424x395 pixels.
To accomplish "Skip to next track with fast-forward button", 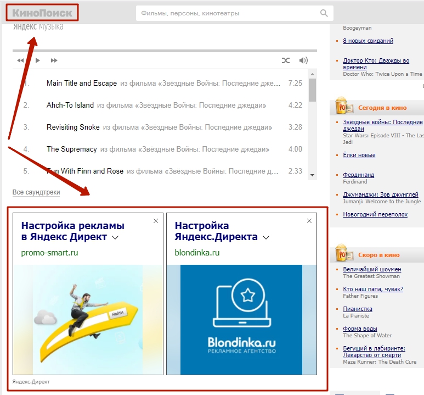I will click(54, 60).
